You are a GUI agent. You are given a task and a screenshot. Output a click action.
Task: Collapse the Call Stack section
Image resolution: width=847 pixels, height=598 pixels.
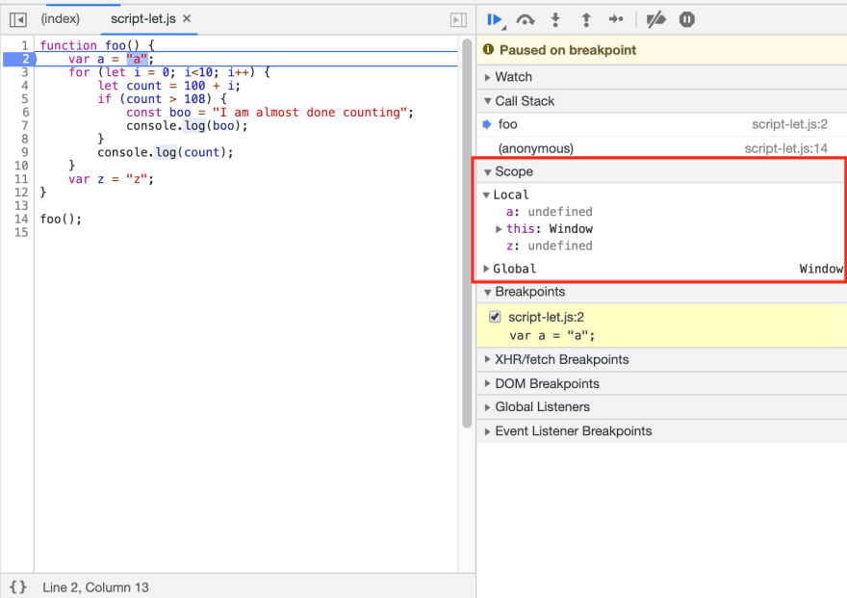(x=662, y=101)
